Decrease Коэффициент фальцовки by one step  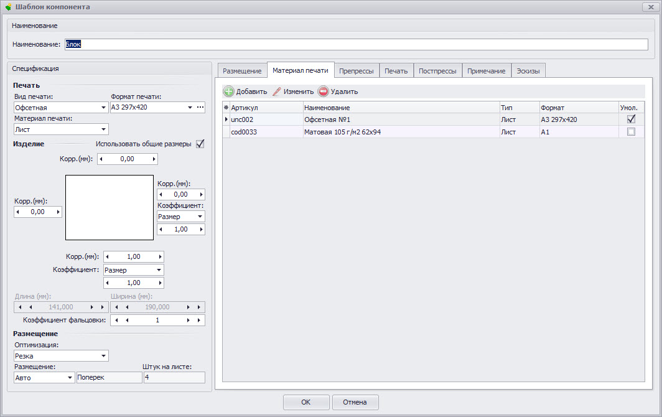click(127, 321)
